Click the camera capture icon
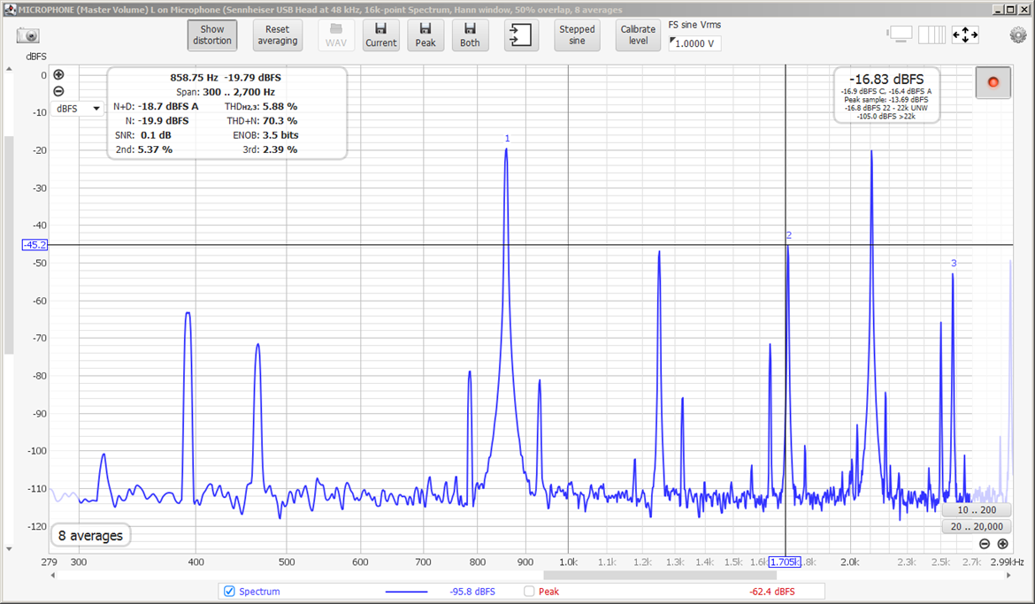 click(x=28, y=35)
